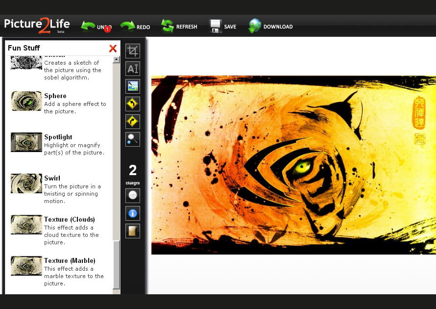436x309 pixels.
Task: Click the Download button
Action: click(270, 26)
